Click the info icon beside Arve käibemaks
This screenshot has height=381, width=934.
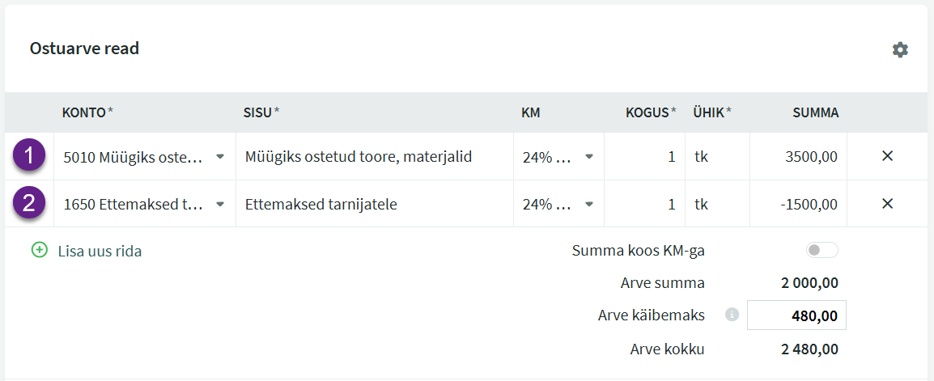732,315
